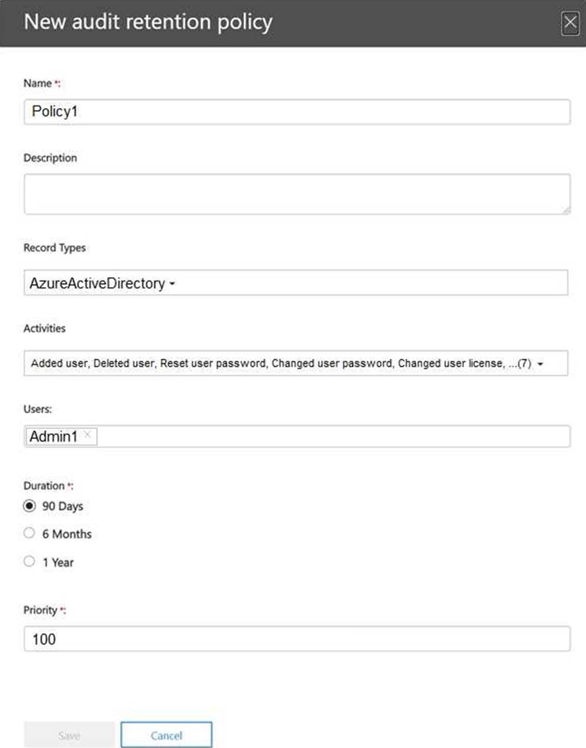Click the 1 Year label text
Screen dimensions: 586x748
[x=58, y=562]
